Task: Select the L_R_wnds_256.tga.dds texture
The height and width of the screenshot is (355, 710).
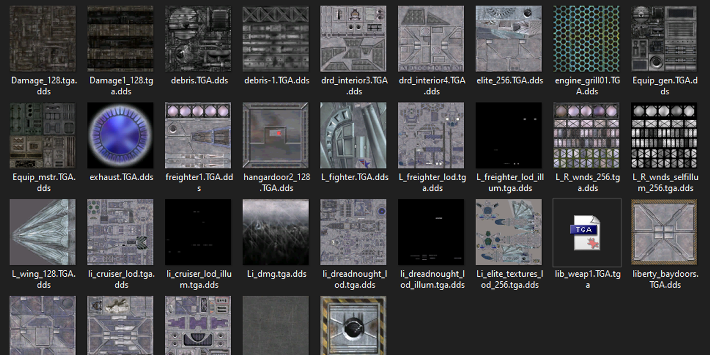Action: (586, 135)
